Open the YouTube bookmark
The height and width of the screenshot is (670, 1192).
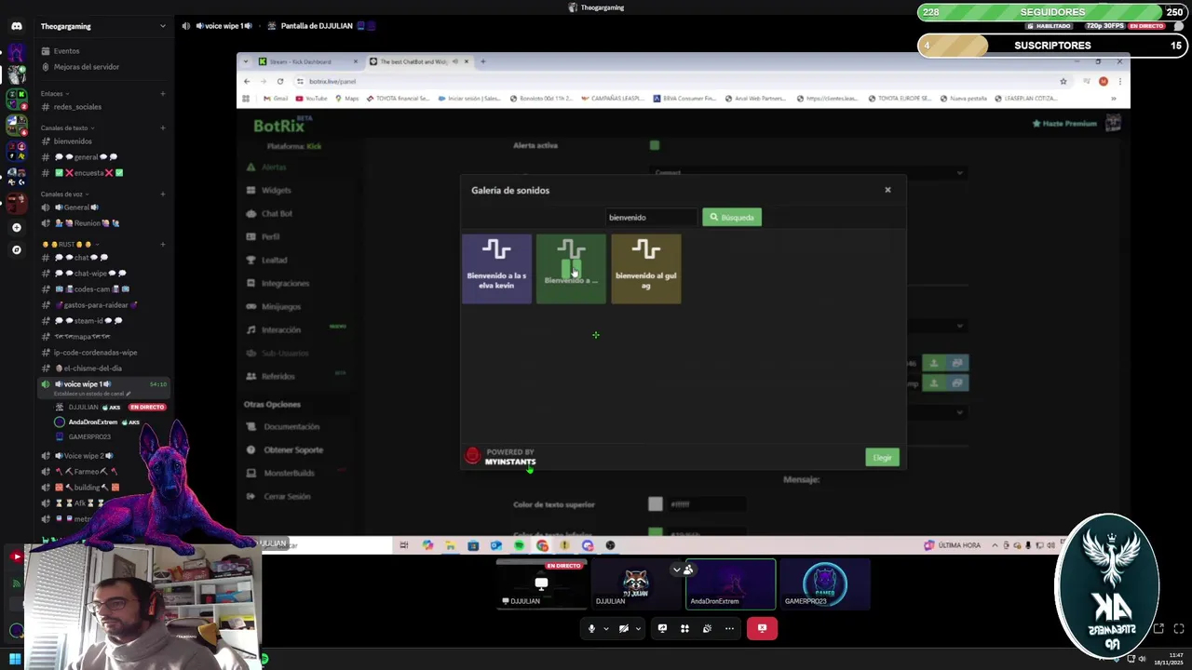tap(312, 99)
